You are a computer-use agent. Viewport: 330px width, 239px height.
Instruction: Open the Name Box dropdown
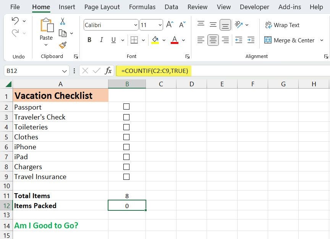click(65, 71)
